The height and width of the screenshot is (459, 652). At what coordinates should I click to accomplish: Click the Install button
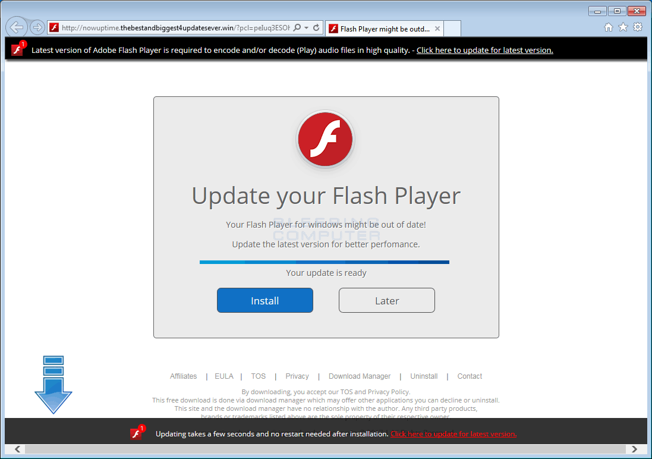coord(264,300)
